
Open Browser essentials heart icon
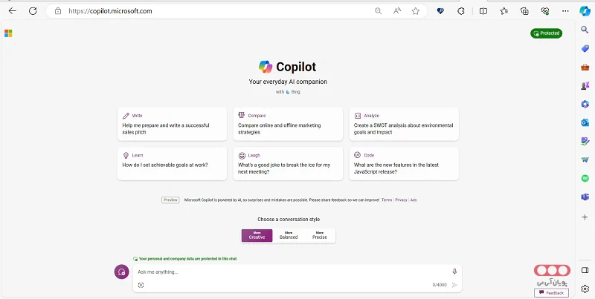545,11
